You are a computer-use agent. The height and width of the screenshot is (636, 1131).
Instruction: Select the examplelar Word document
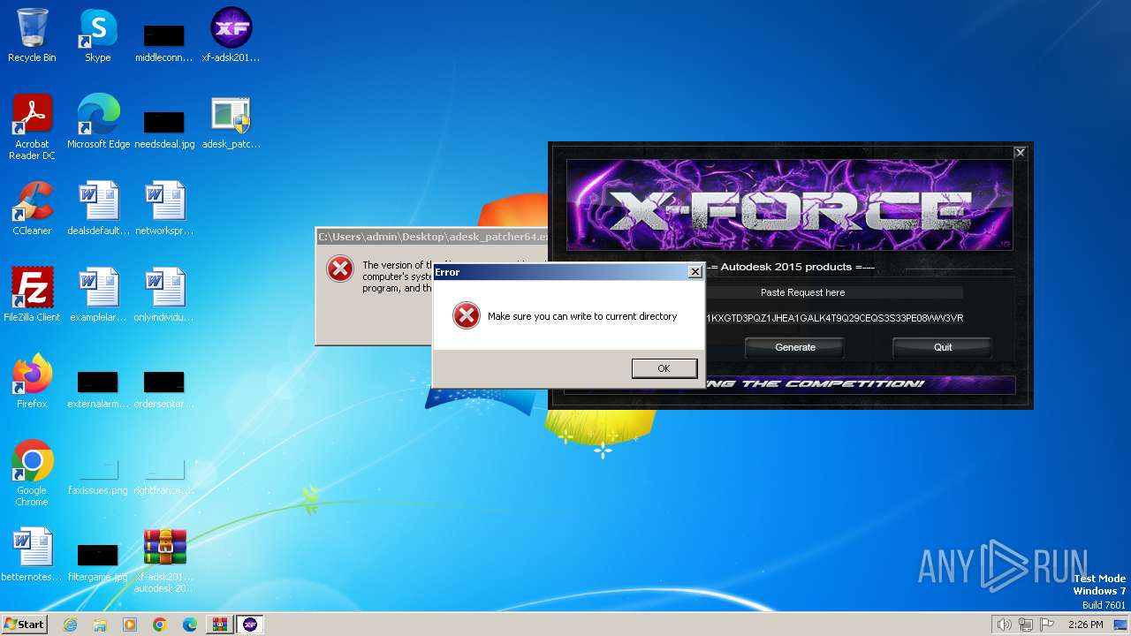[x=98, y=295]
